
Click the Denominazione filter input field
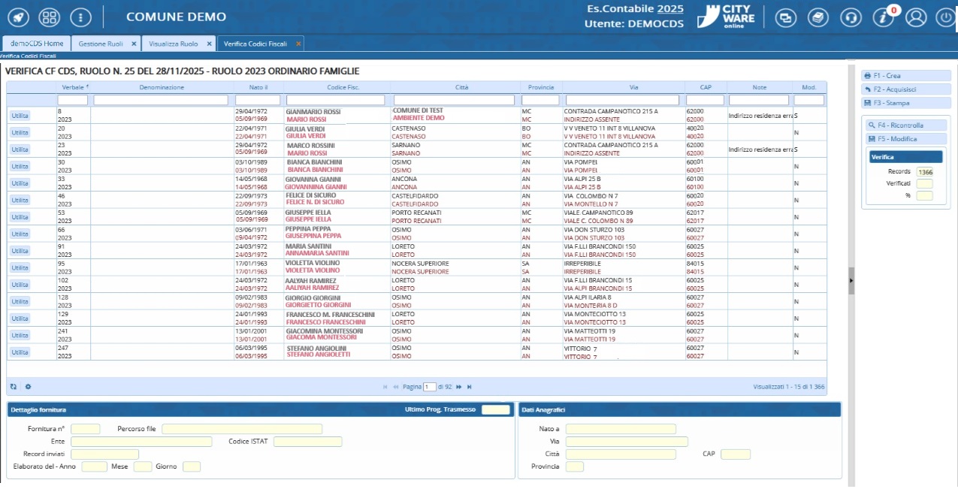[161, 100]
